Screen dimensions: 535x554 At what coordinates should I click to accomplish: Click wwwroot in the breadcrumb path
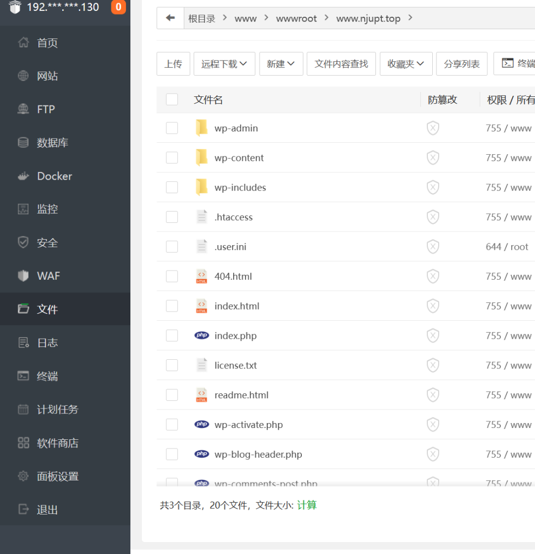click(296, 18)
